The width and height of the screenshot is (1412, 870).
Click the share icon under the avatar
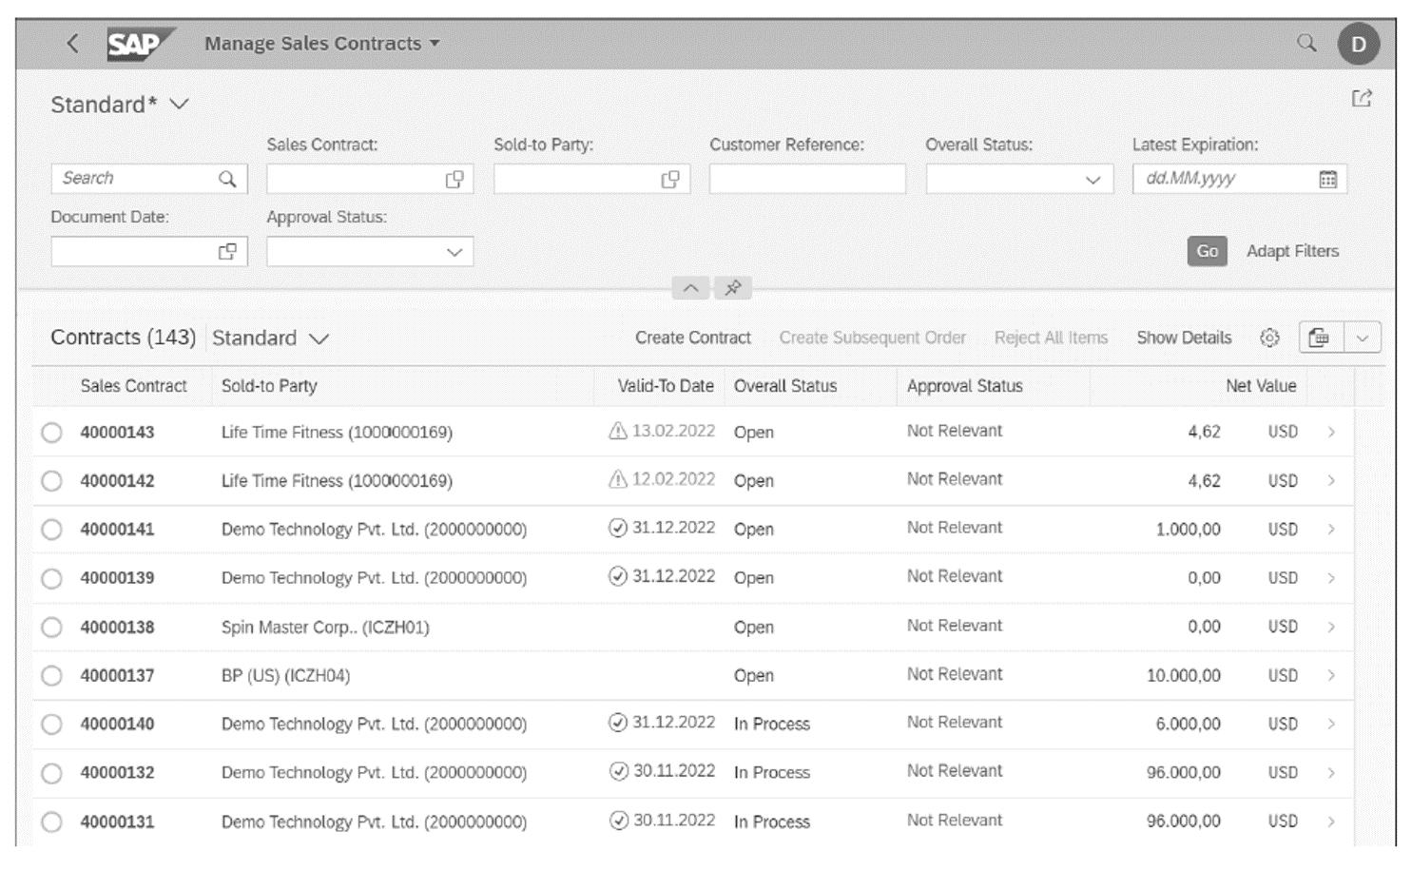(1364, 96)
